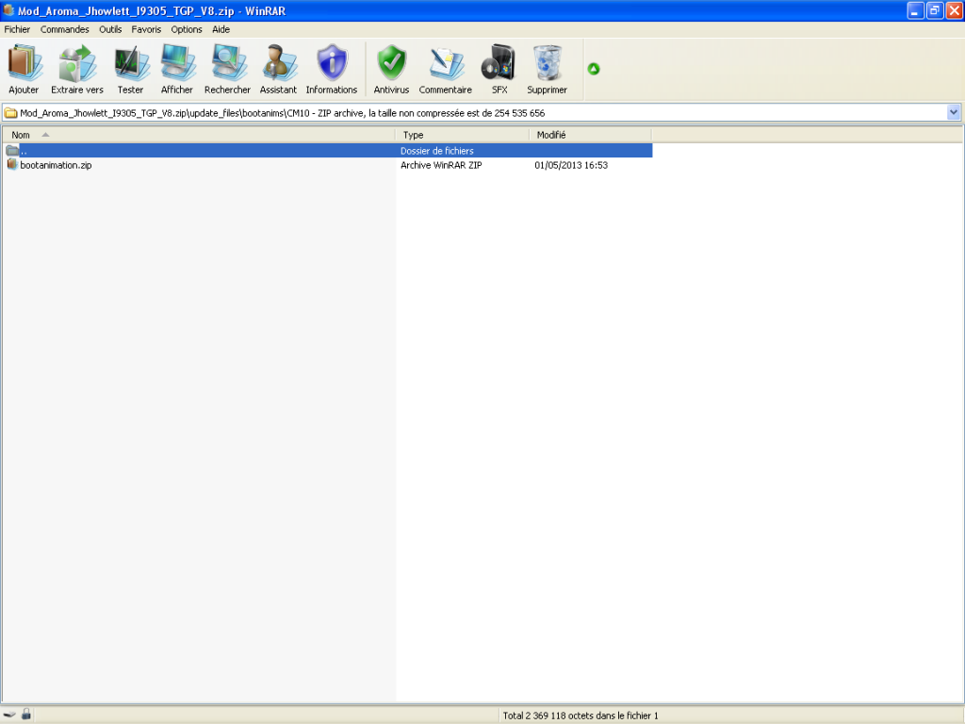Click the 'Dossier de fichiers' cell
Viewport: 965px width, 724px height.
437,150
